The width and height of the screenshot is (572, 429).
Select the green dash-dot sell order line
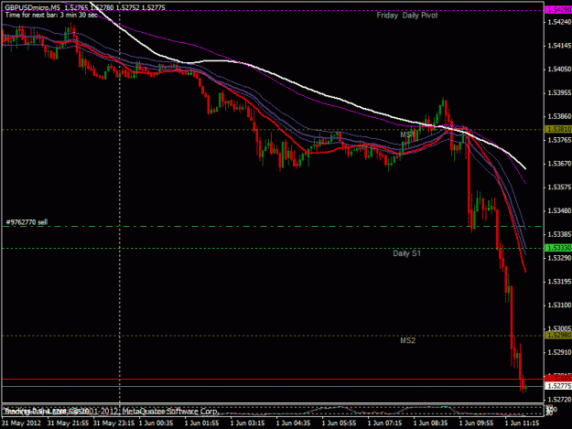click(273, 226)
